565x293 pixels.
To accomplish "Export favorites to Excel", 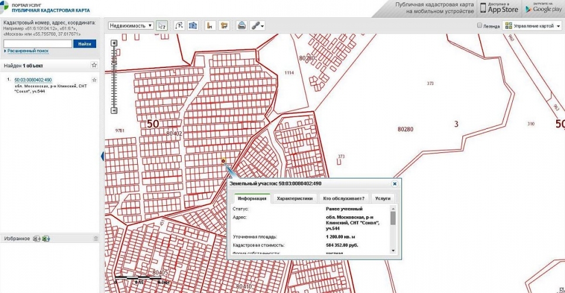I will coord(46,239).
